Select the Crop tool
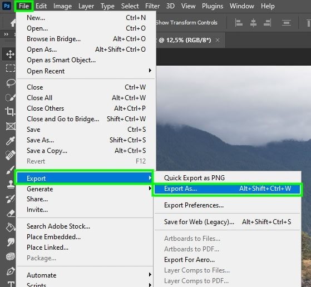311x287 pixels. (10, 111)
